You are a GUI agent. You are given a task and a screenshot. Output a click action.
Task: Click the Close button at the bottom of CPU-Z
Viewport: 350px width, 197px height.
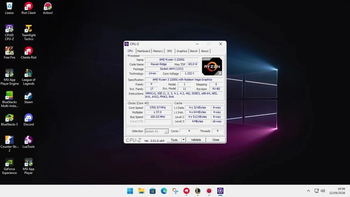click(216, 140)
